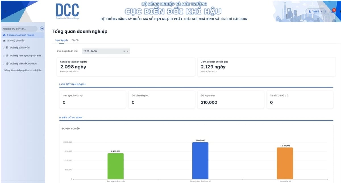The width and height of the screenshot is (341, 183).
Task: Click the Quản lý yêu cầu icon
Action: coord(4,41)
